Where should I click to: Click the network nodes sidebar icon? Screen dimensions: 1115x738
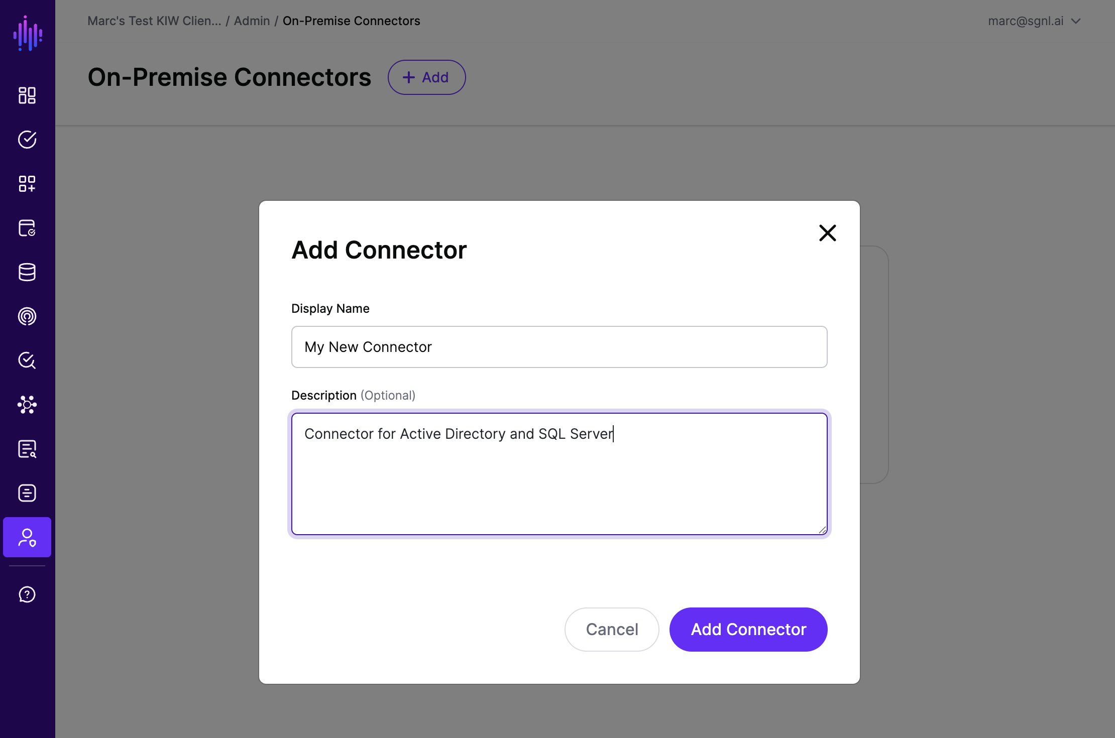27,405
